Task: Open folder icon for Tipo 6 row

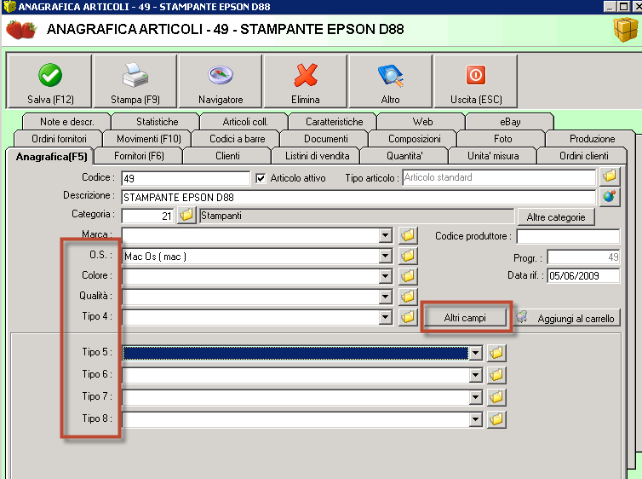Action: [496, 375]
